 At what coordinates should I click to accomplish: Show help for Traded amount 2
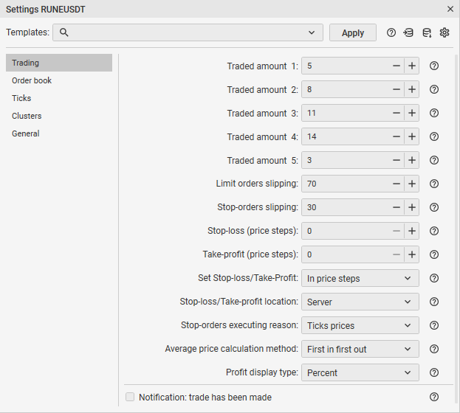[x=434, y=89]
